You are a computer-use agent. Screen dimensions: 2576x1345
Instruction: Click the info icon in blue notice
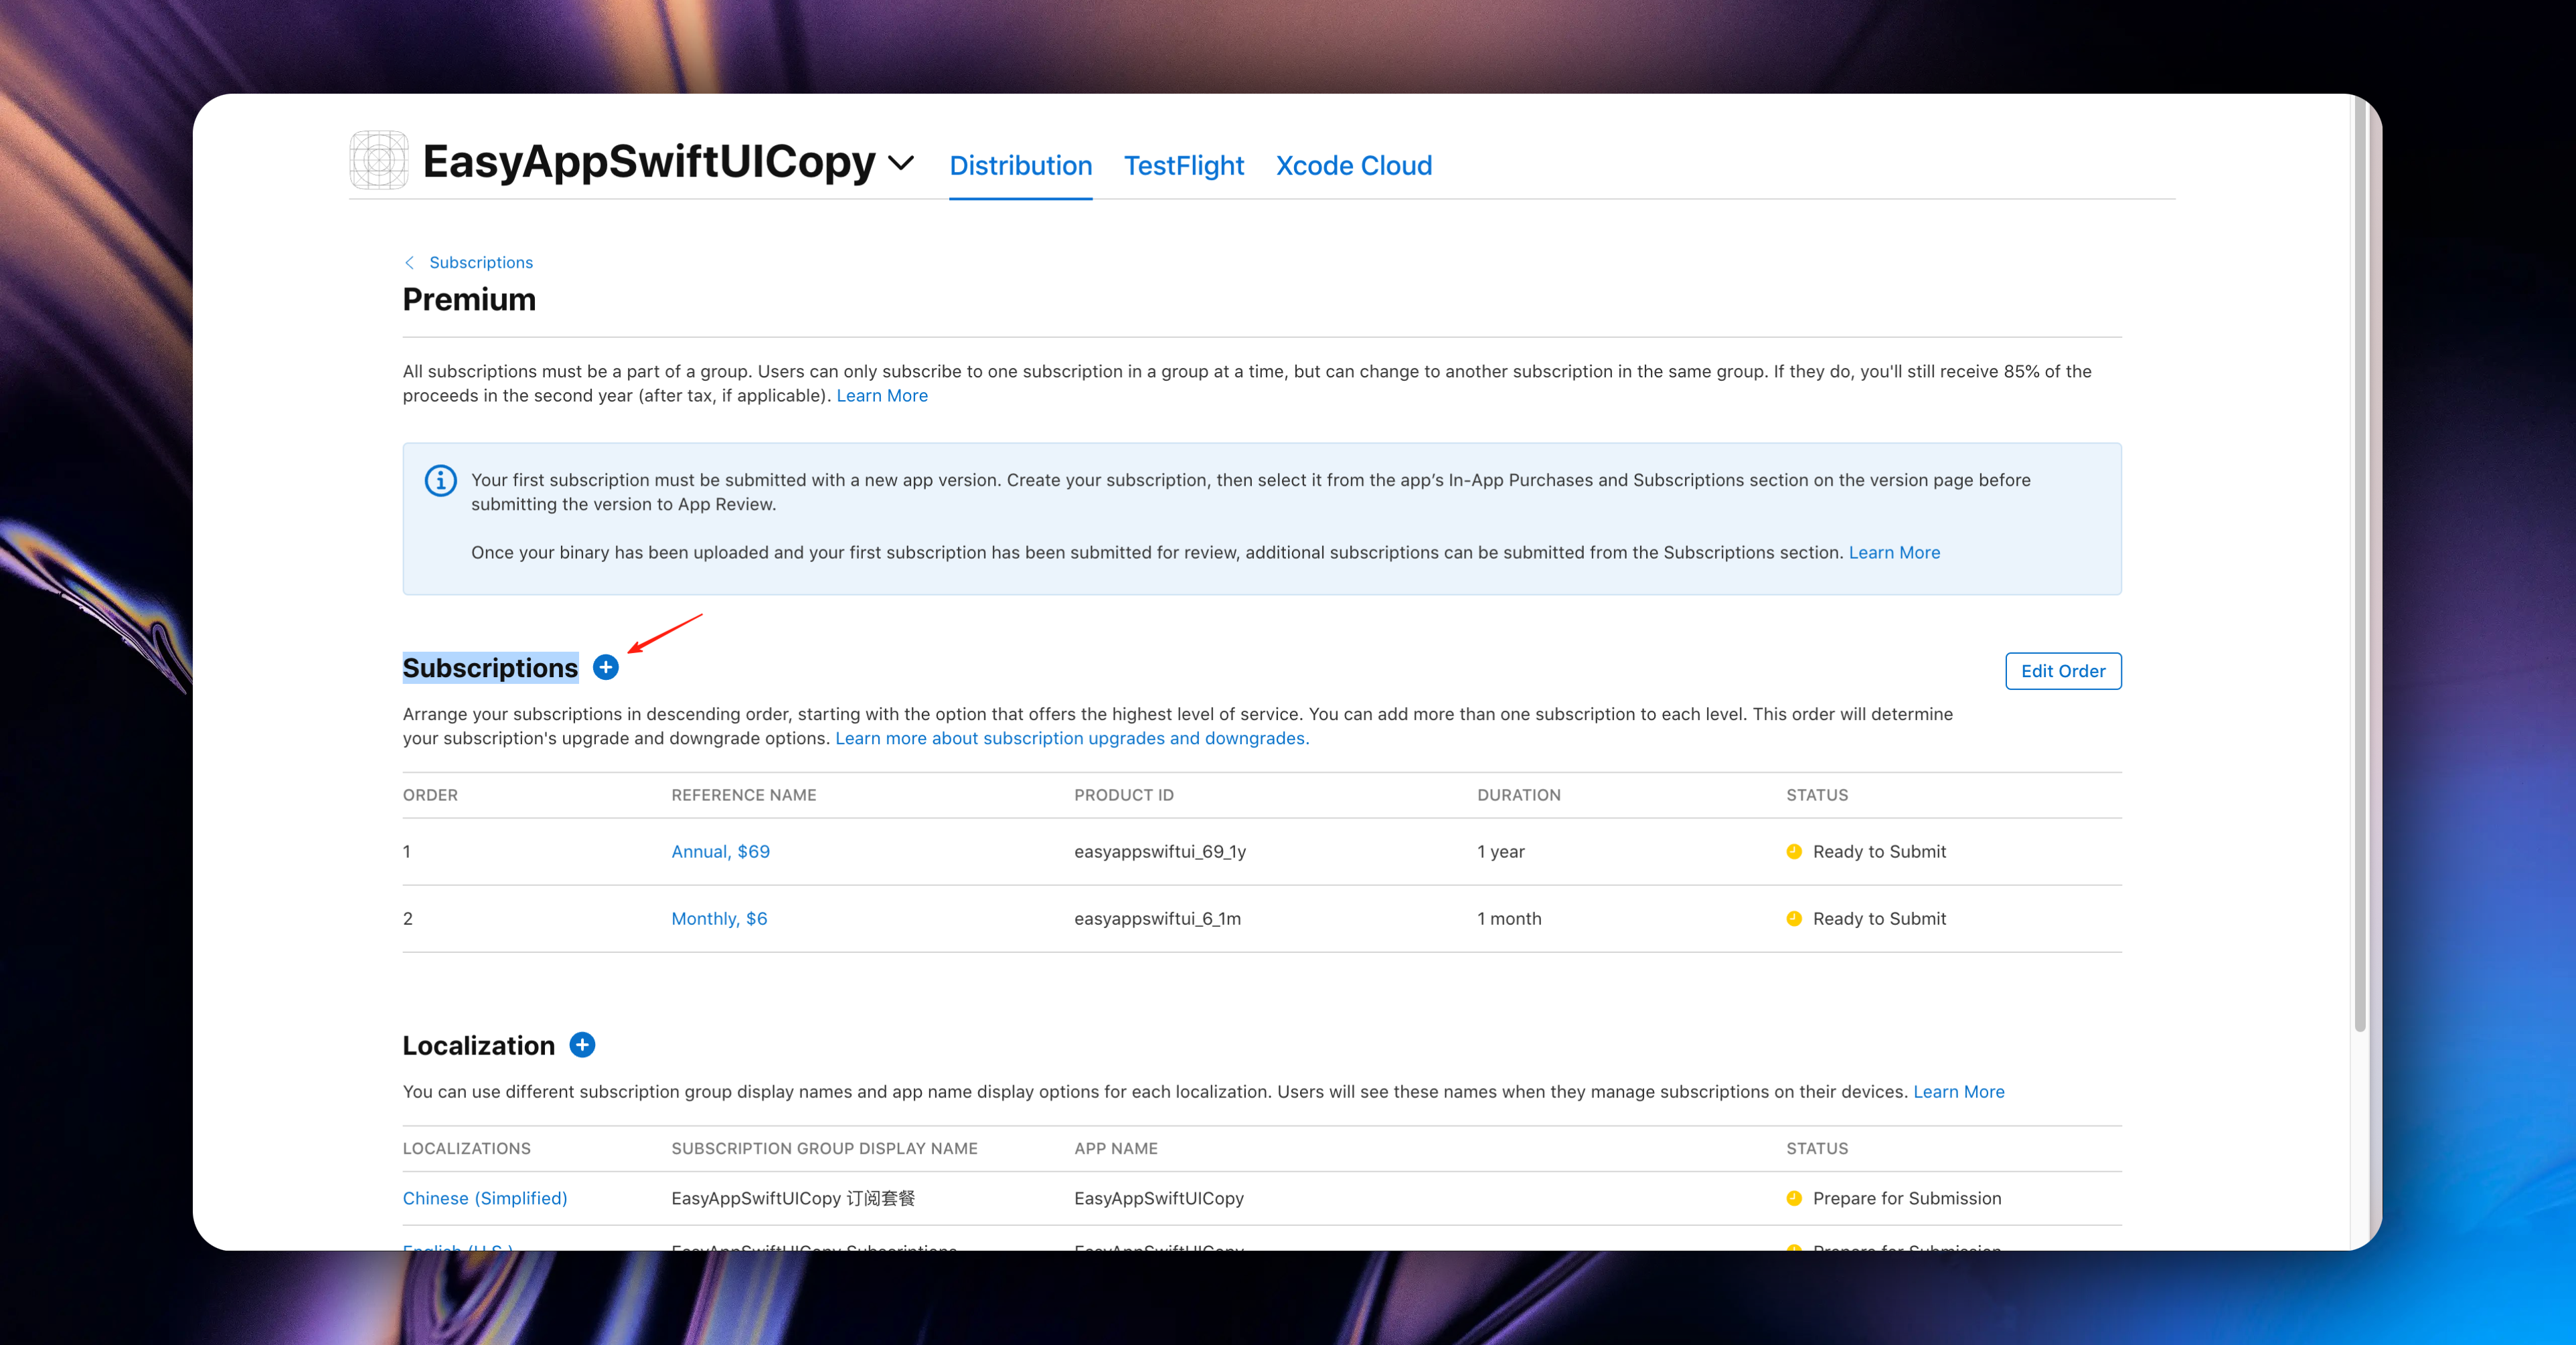(x=441, y=480)
